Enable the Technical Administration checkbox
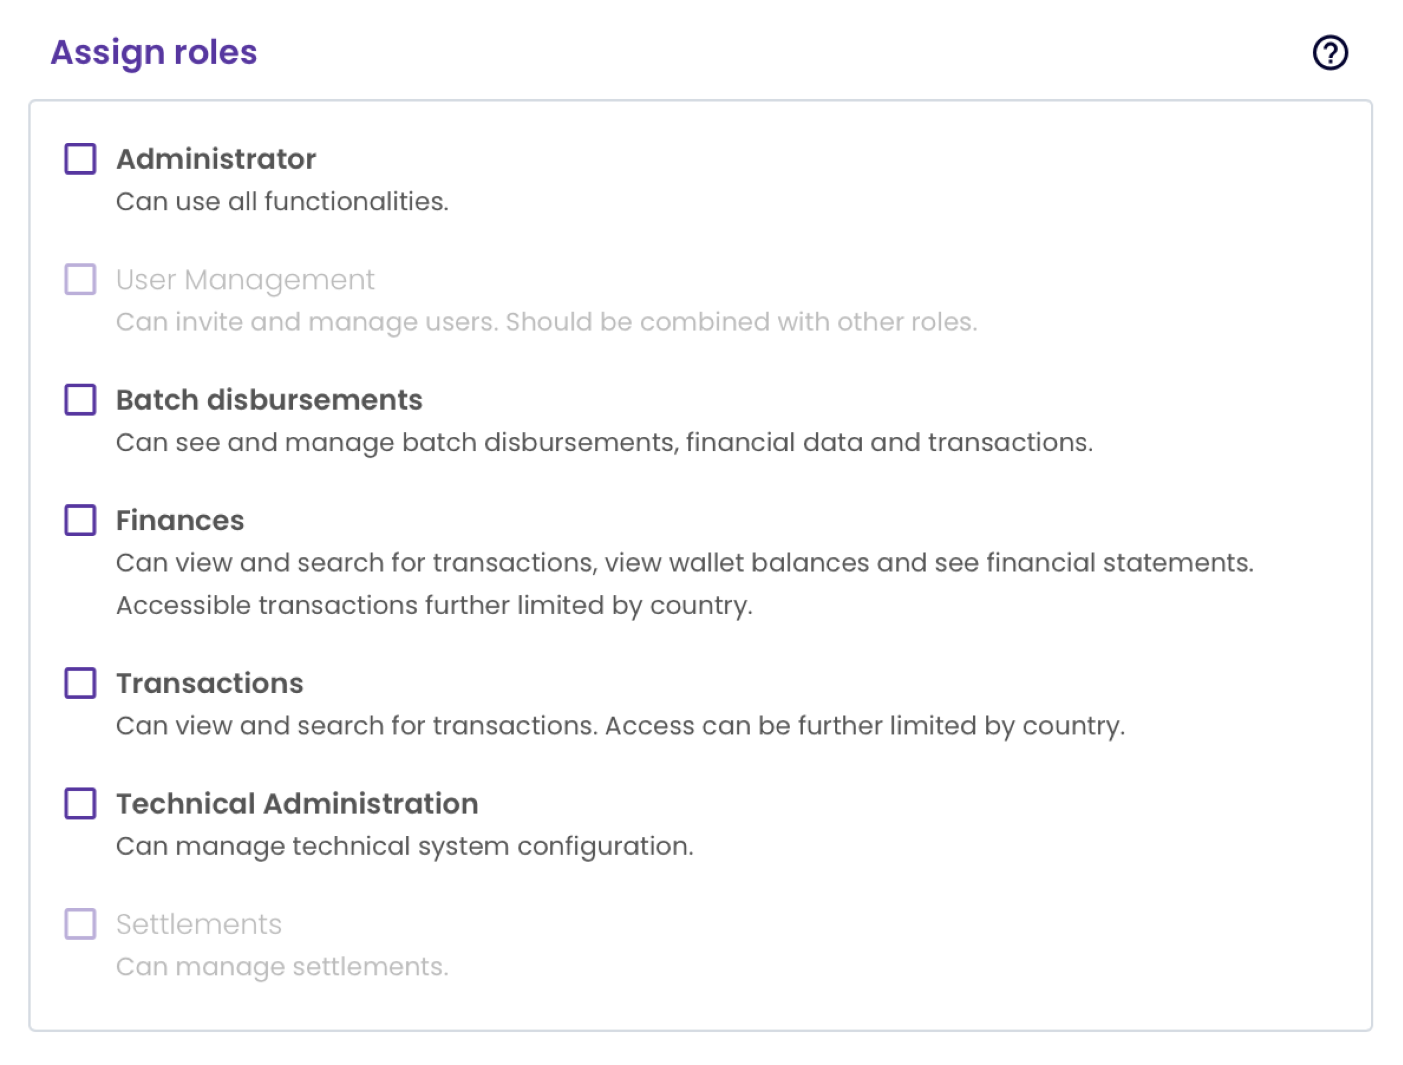 pyautogui.click(x=81, y=804)
